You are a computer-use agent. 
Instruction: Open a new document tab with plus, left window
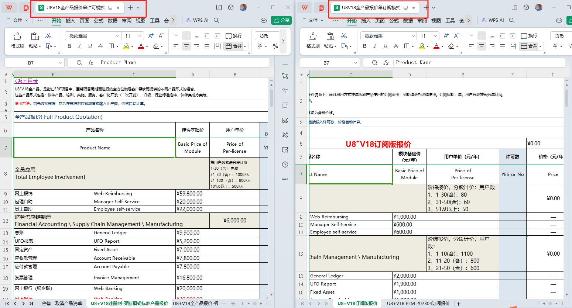click(131, 8)
